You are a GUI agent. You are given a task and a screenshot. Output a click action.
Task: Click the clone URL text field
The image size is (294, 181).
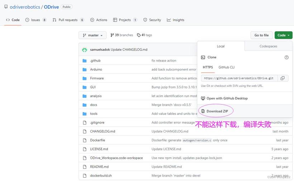tap(239, 78)
